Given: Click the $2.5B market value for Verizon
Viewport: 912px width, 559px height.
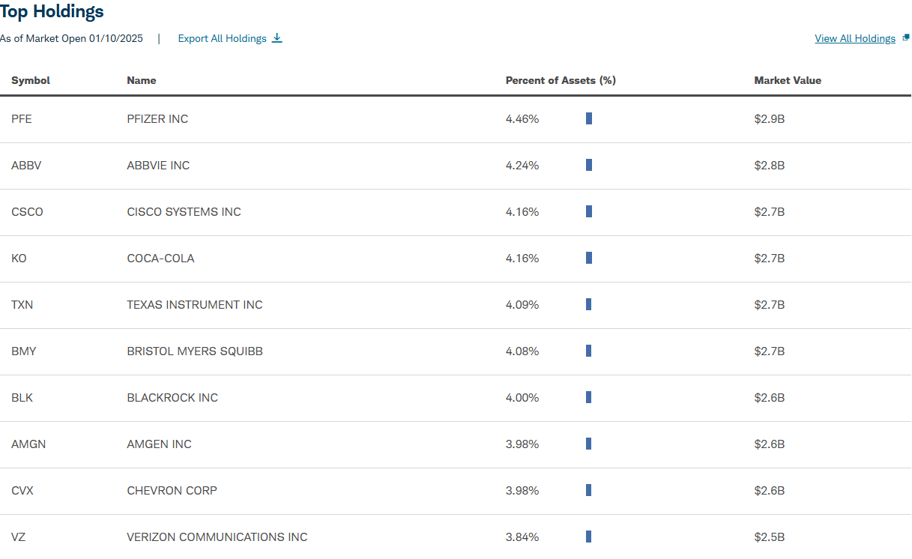Looking at the screenshot, I should (x=770, y=537).
